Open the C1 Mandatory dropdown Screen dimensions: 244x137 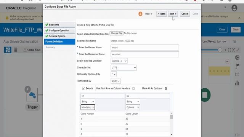pos(88,107)
